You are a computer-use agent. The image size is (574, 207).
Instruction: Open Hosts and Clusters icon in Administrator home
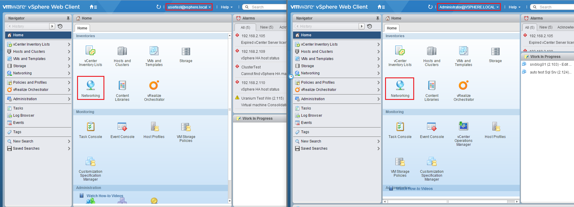point(432,56)
